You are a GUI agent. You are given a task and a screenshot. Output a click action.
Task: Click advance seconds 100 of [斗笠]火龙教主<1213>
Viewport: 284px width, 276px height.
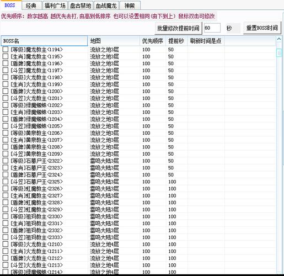click(x=172, y=265)
